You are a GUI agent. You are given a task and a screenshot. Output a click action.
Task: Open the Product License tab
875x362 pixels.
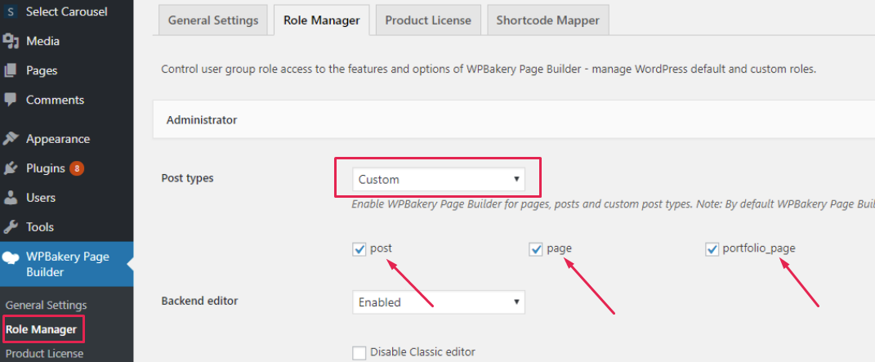(427, 20)
